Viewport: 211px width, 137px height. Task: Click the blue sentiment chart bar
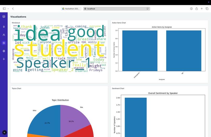[x=136, y=117]
